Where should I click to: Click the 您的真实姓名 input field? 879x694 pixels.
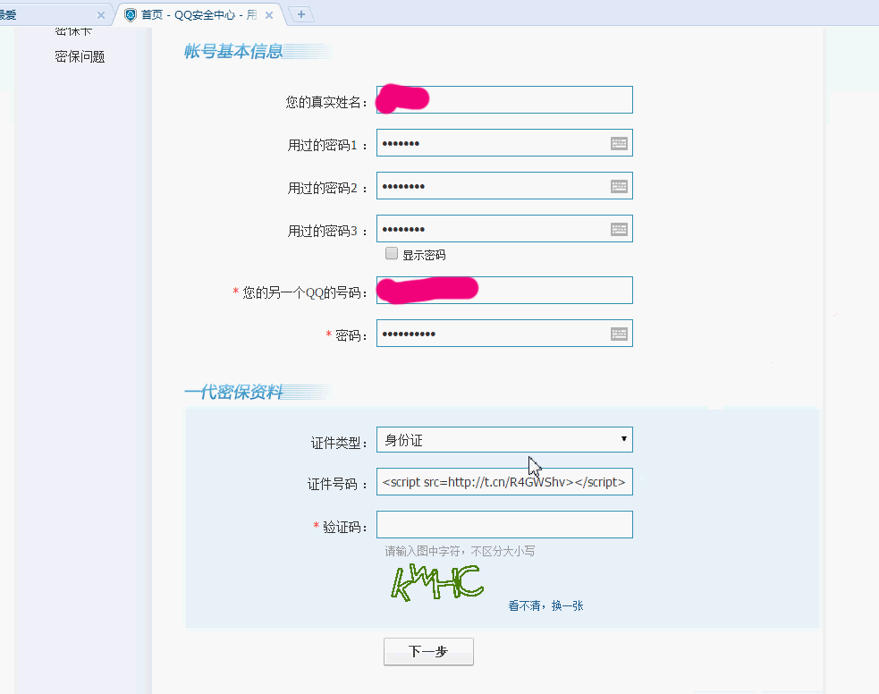click(x=504, y=100)
